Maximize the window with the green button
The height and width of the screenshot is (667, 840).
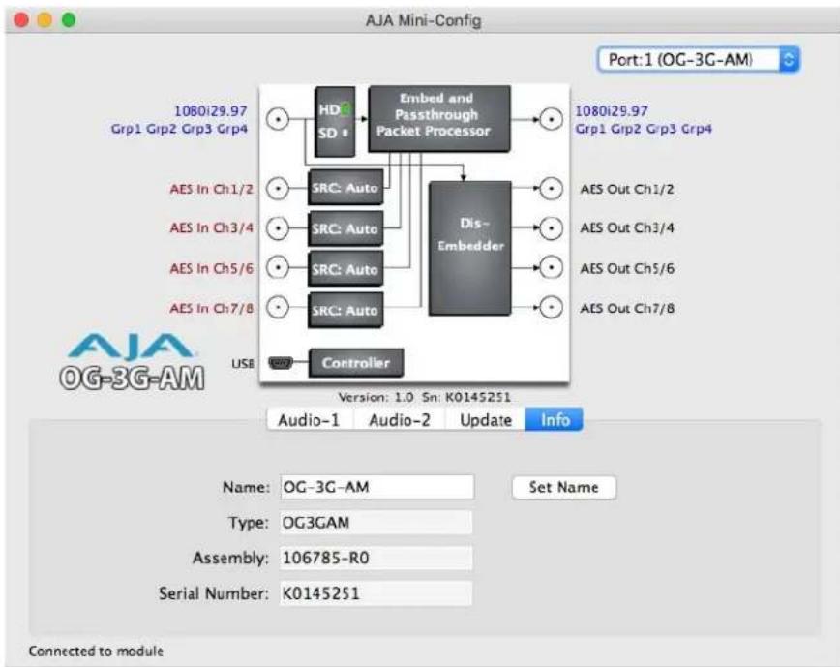tap(69, 20)
